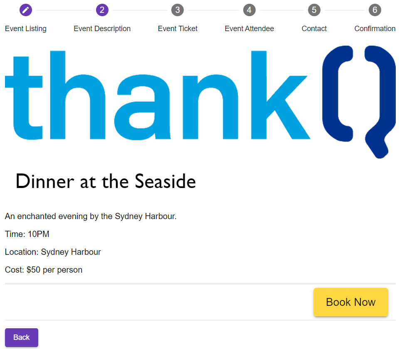Select step 3 circle icon
402x349 pixels.
coord(178,10)
